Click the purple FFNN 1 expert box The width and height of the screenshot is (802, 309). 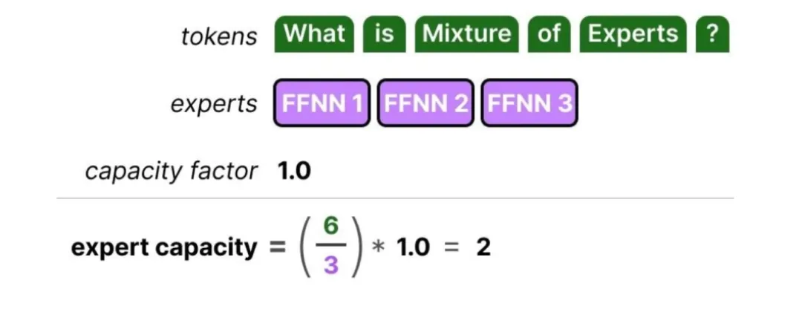(x=322, y=103)
